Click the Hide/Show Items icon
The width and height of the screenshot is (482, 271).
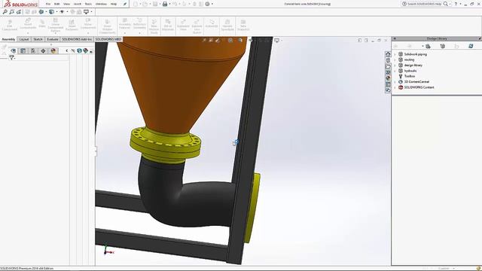[x=62, y=12]
